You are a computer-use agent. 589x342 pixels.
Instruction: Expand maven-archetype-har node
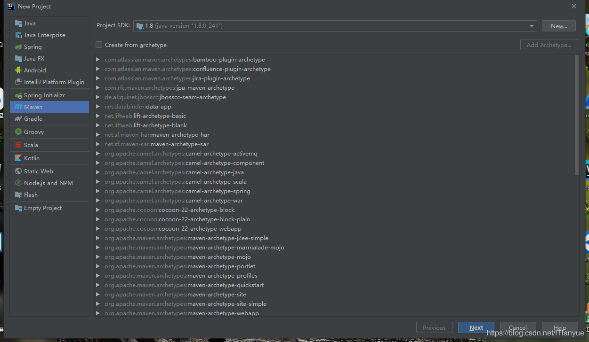tap(98, 135)
